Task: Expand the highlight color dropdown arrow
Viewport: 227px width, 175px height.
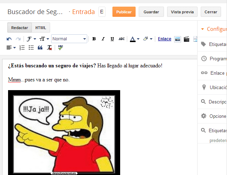Action: point(151,39)
